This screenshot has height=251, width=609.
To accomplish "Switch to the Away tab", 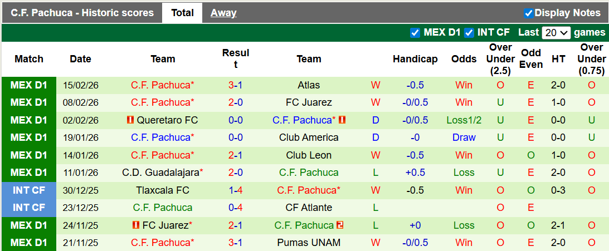I will (223, 13).
